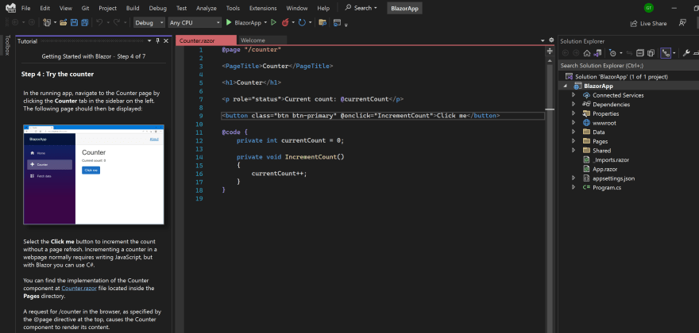Click the browser window toolbar icon

[338, 22]
